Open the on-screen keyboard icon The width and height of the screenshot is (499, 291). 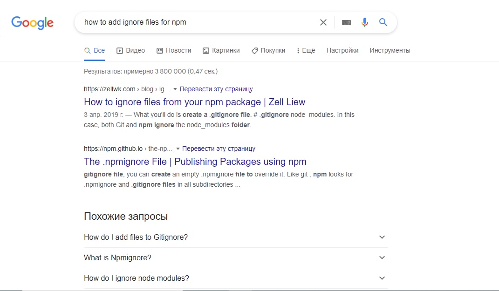[x=346, y=22]
